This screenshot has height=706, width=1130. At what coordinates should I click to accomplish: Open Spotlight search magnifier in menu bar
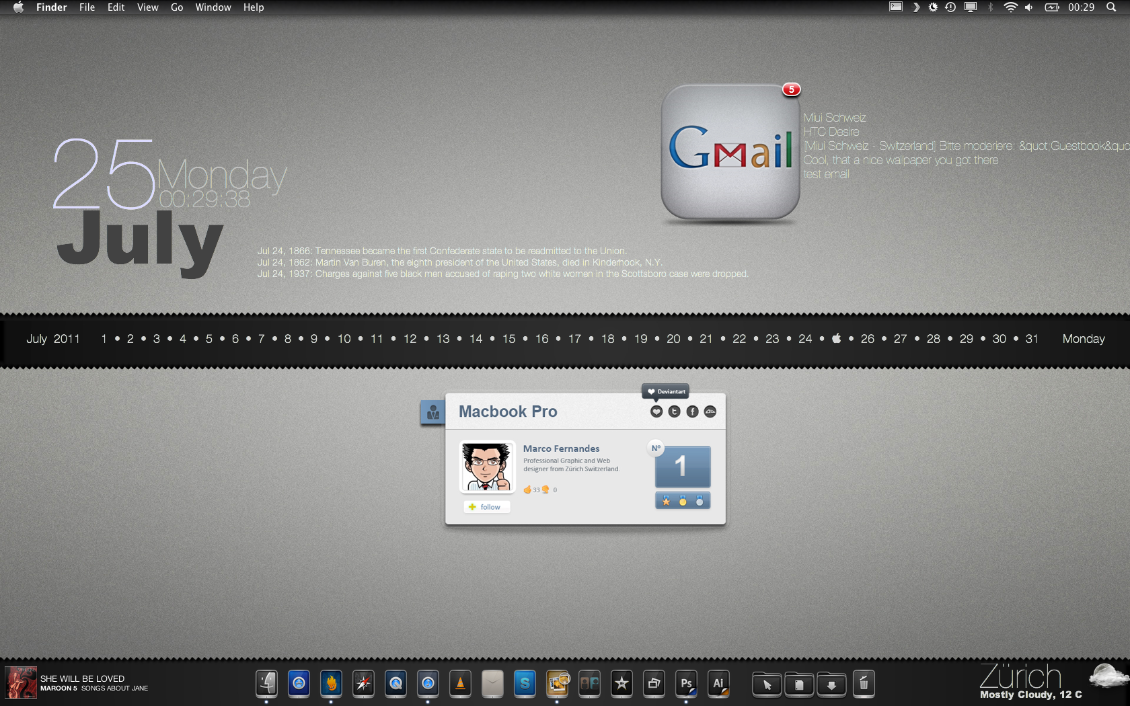tap(1111, 7)
